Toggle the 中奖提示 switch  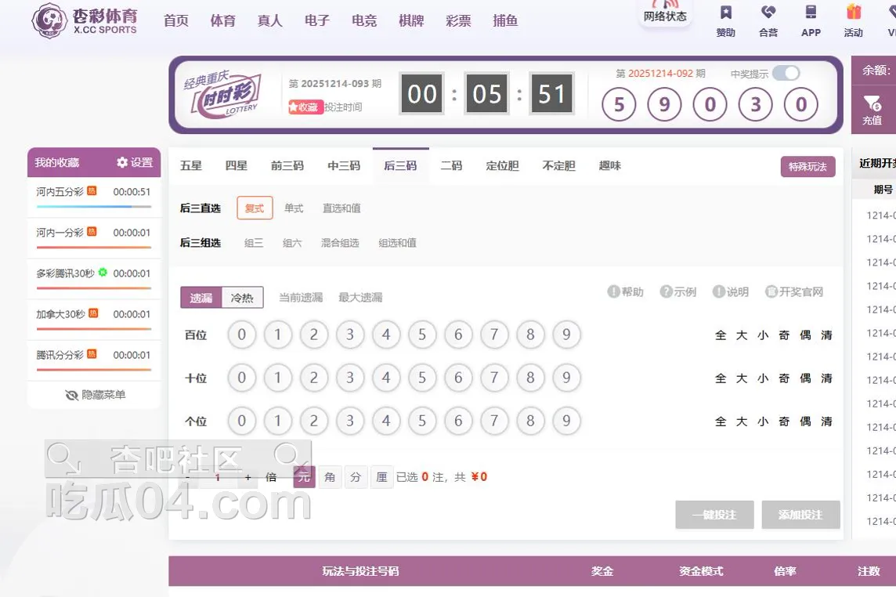(x=786, y=73)
